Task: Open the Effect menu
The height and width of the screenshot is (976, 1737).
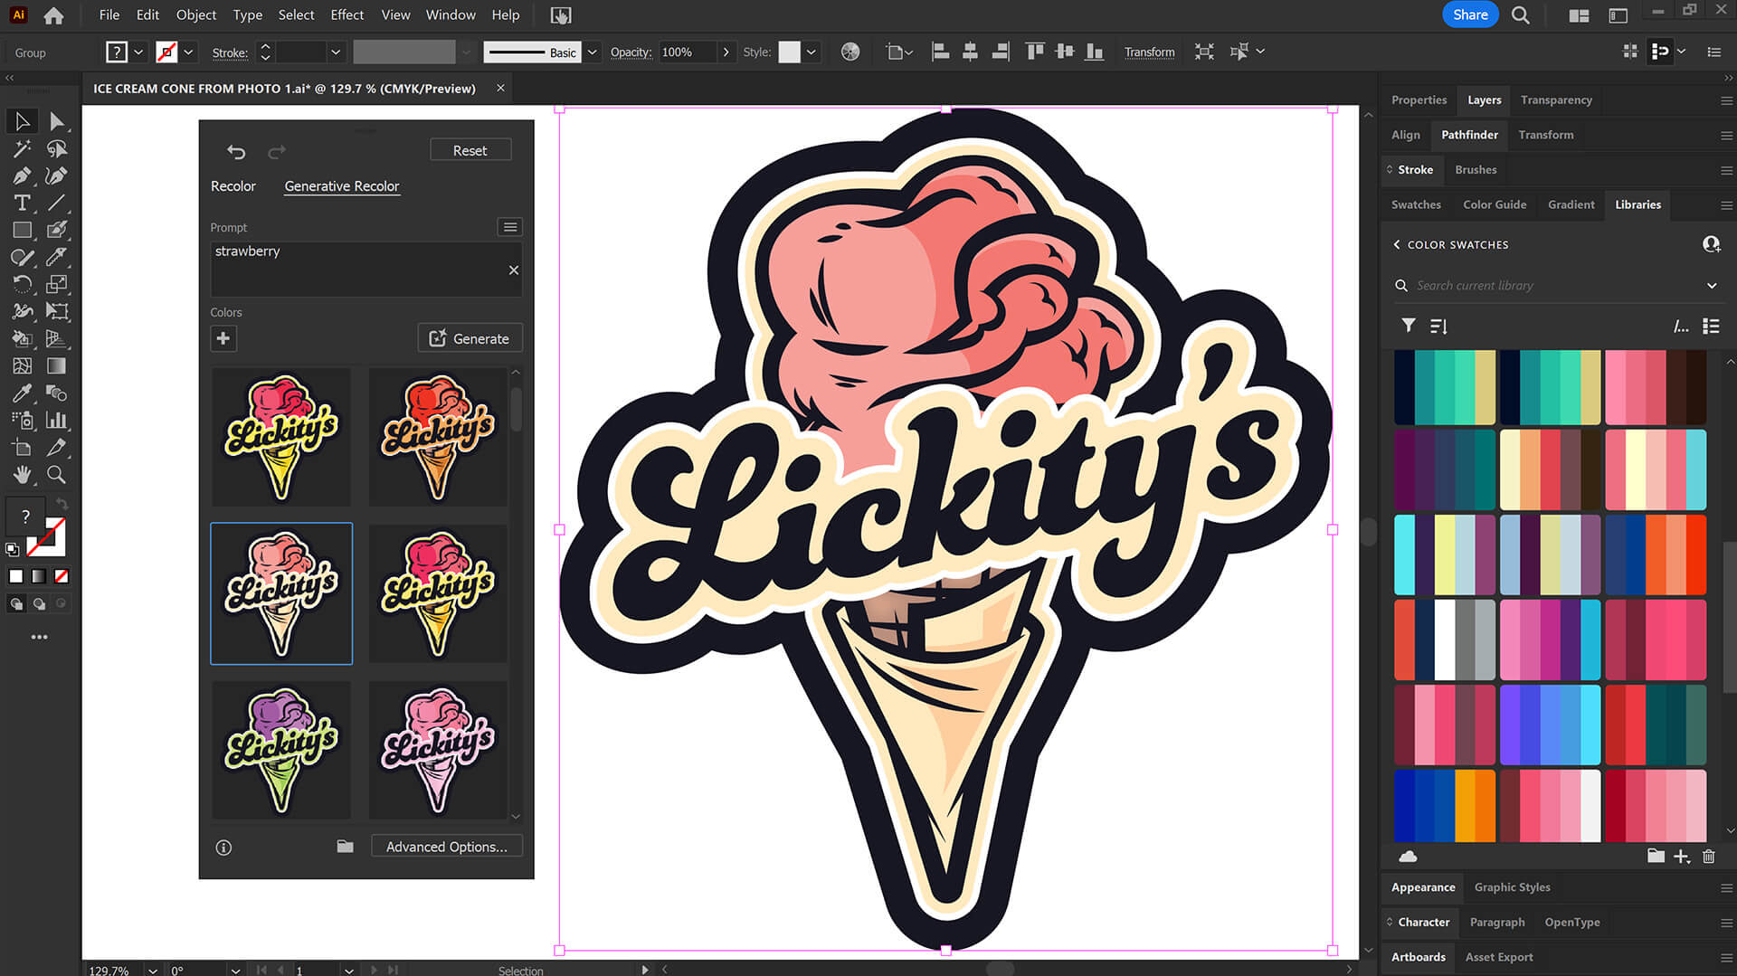Action: pos(346,15)
